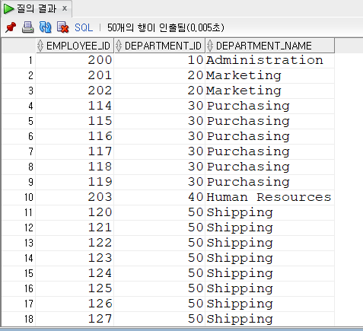Select employee ID 120 cell
Image resolution: width=363 pixels, height=331 pixels.
point(75,212)
